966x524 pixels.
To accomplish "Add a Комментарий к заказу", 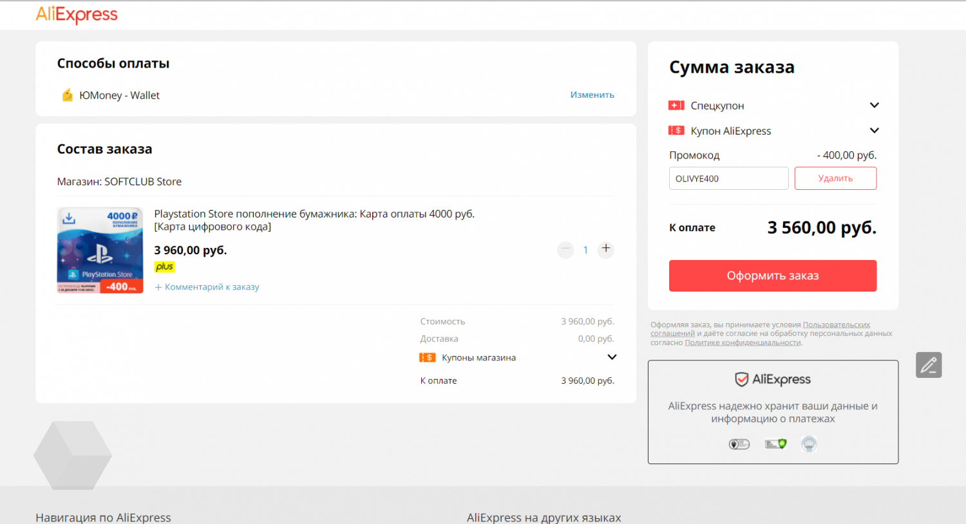I will (x=207, y=287).
